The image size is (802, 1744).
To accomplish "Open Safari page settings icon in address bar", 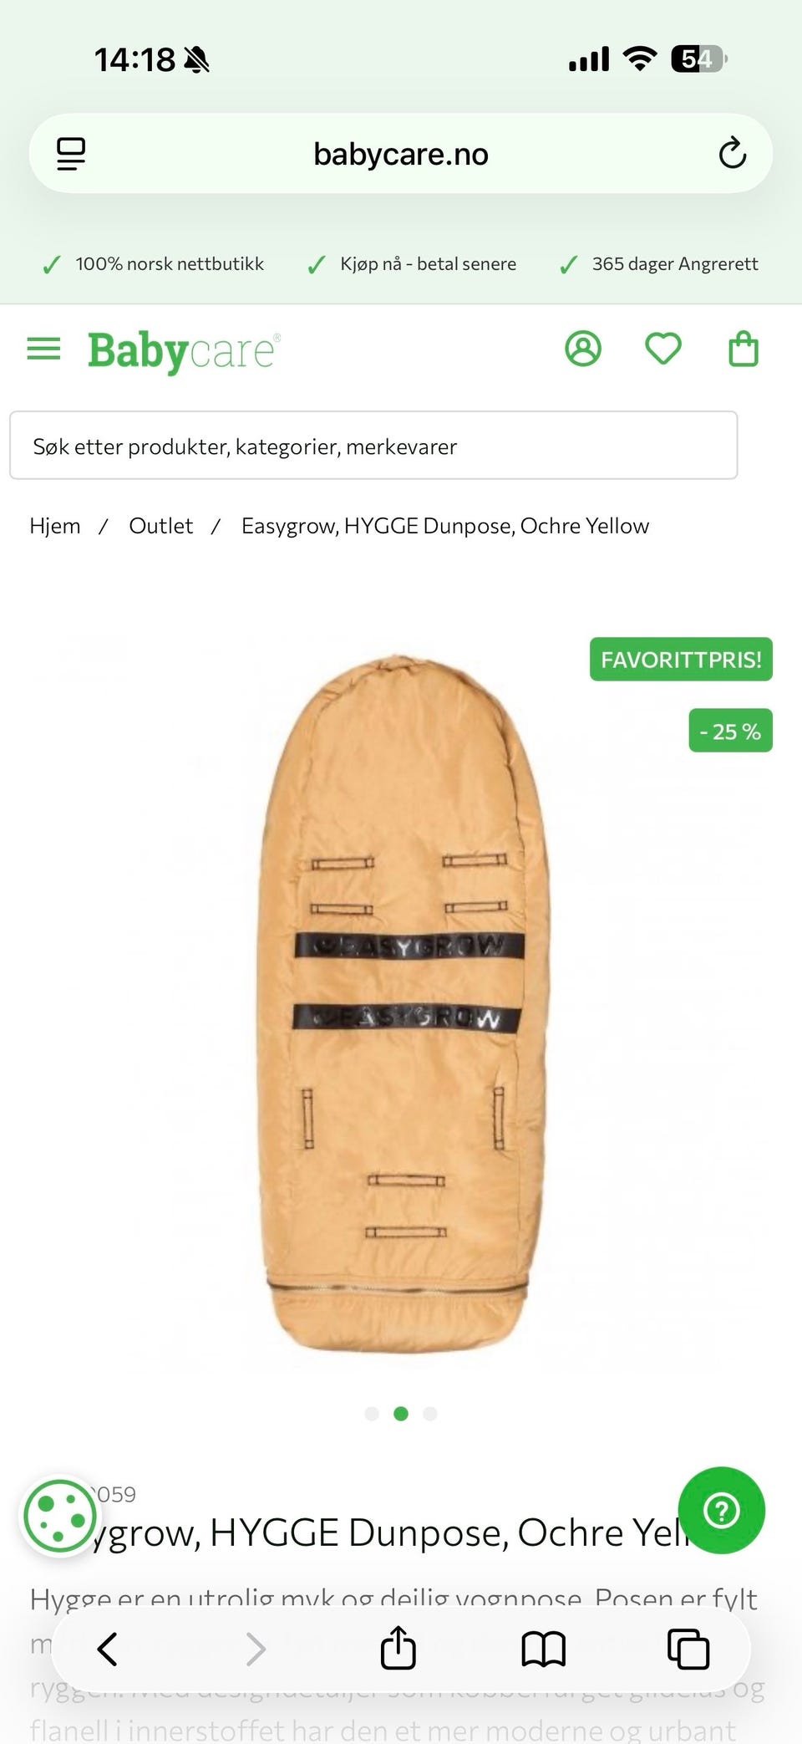I will click(71, 154).
